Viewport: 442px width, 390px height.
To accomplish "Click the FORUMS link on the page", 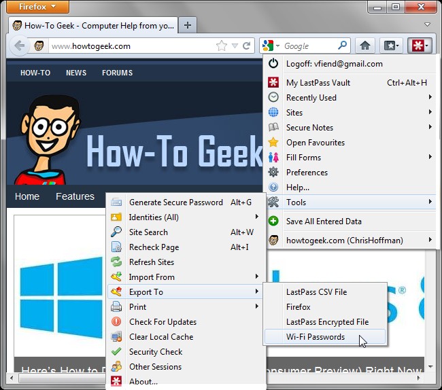I will pyautogui.click(x=117, y=73).
